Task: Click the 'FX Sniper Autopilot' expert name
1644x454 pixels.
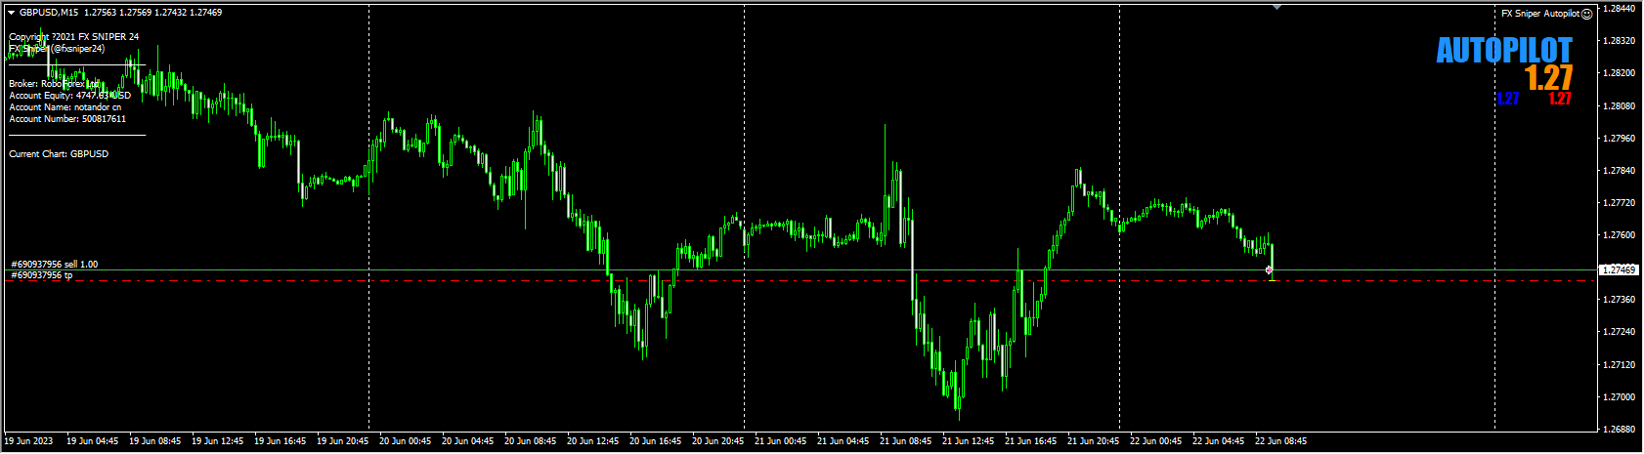Action: [x=1540, y=14]
